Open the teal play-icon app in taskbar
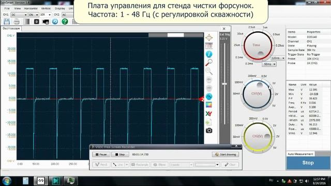The height and width of the screenshot is (186, 331). (55, 181)
